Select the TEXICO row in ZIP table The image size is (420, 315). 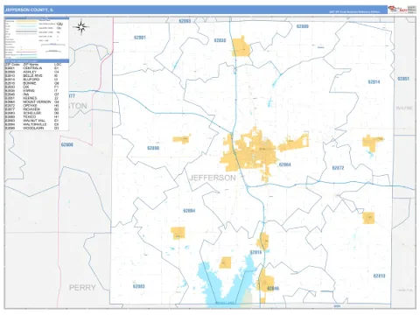pos(37,117)
